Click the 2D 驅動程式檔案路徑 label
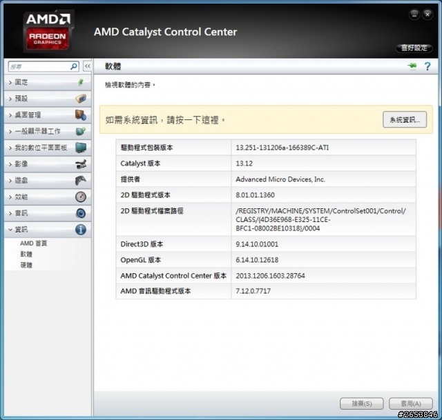 click(152, 211)
